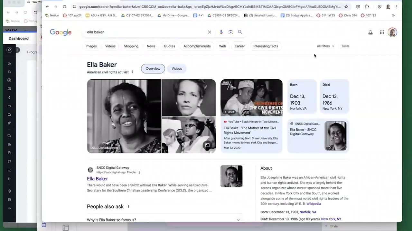The height and width of the screenshot is (231, 412).
Task: Open the Norfolk, VA link in About
Action: (308, 212)
